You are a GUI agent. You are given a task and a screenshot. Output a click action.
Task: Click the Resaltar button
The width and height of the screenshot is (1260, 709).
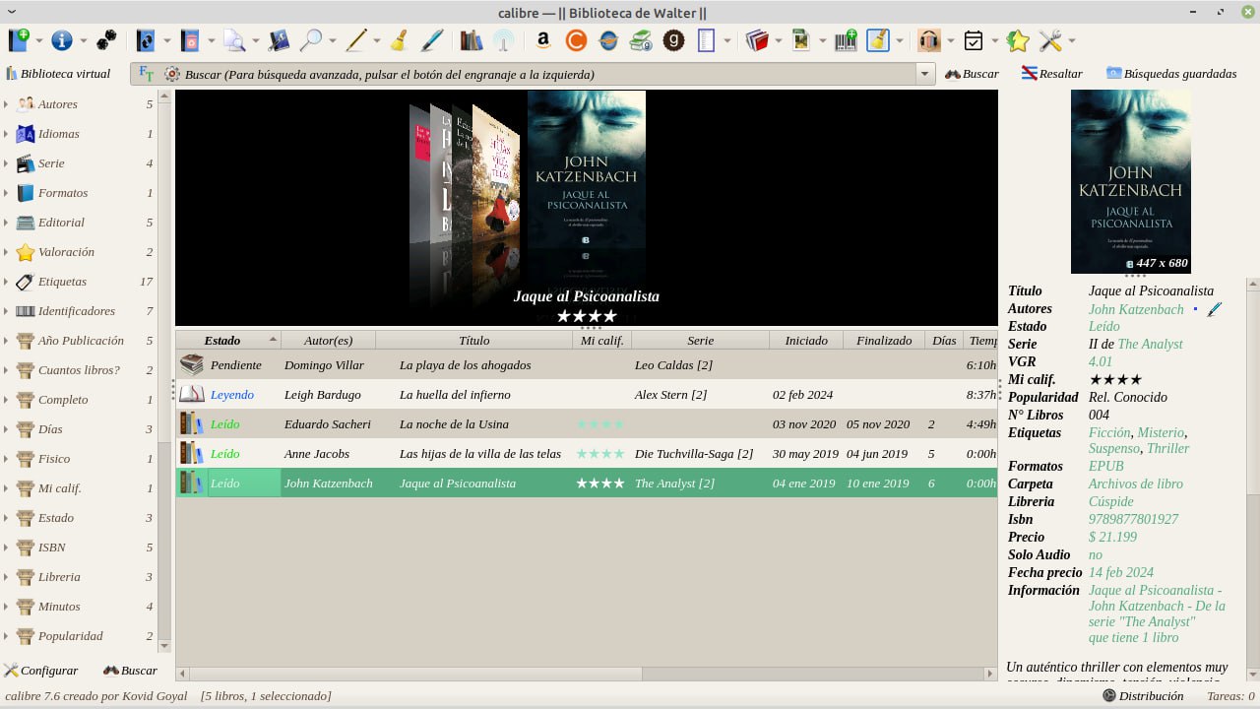pyautogui.click(x=1051, y=74)
